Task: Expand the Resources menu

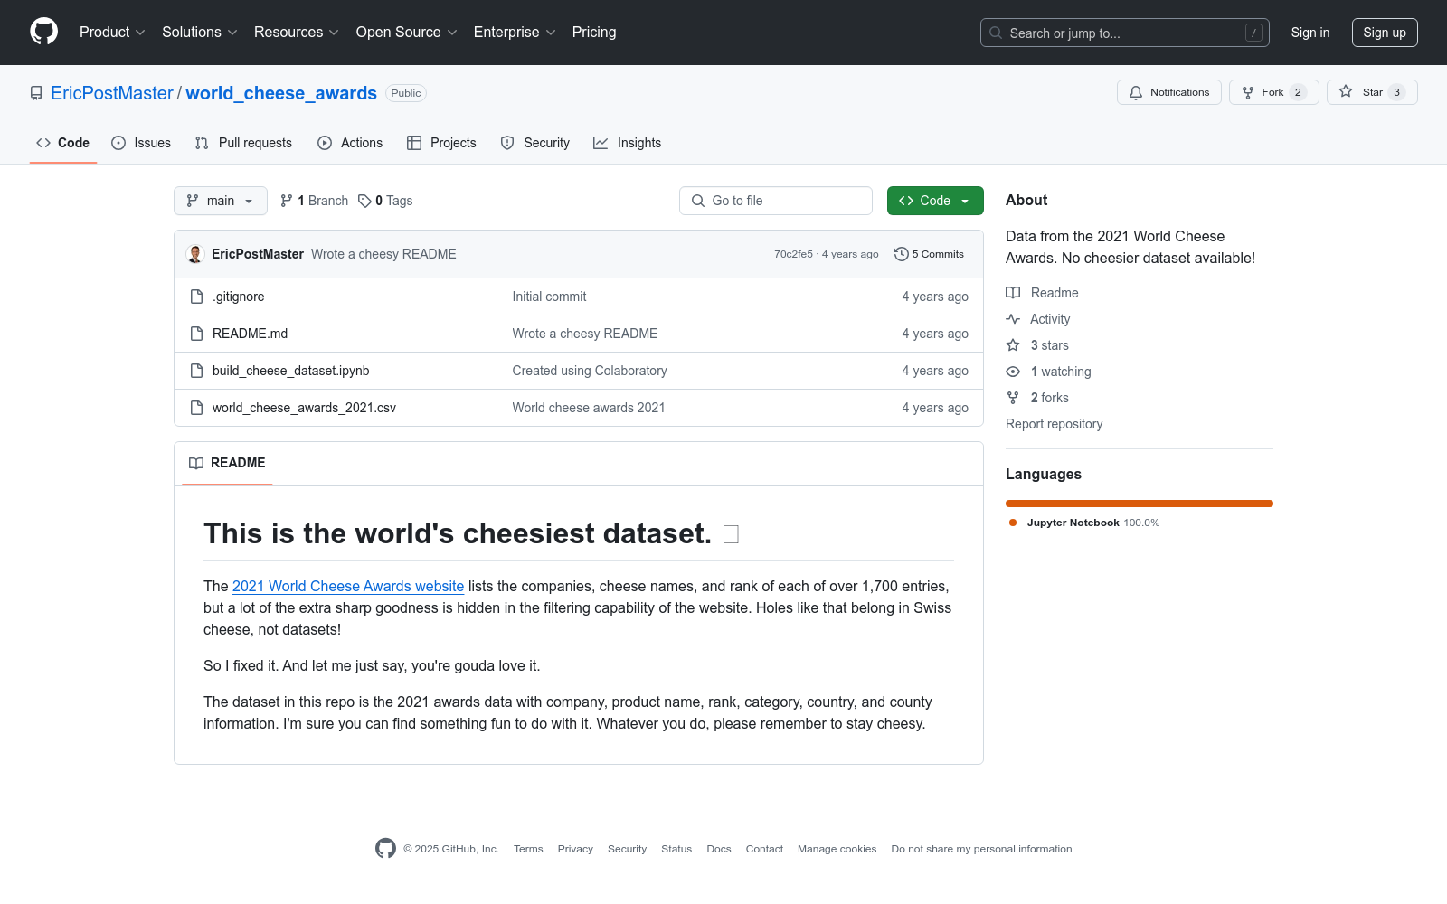Action: [297, 32]
